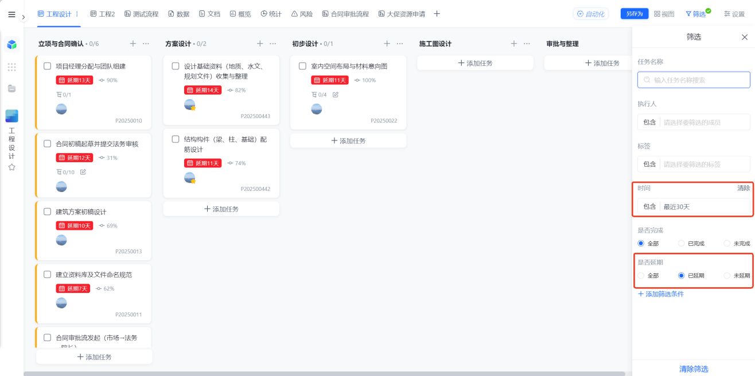Add a new view with the plus icon
This screenshot has height=376, width=755.
point(437,14)
